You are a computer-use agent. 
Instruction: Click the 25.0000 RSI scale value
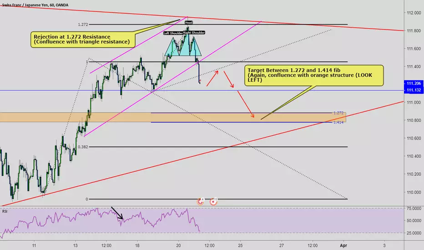coord(414,233)
